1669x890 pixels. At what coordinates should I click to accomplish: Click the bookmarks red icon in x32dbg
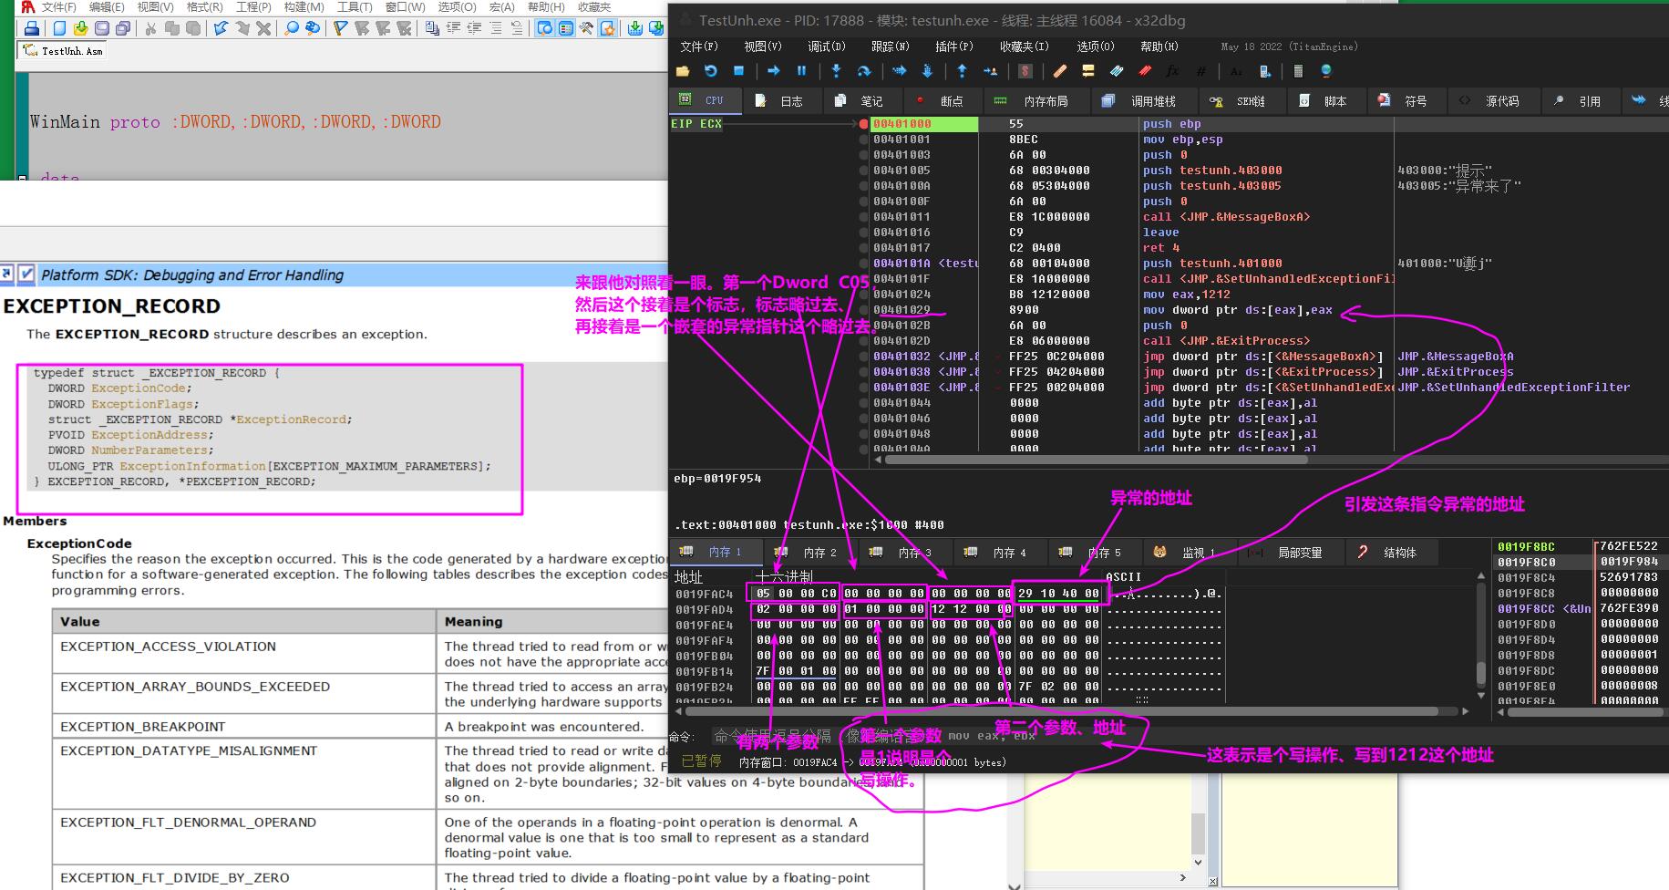[x=1145, y=71]
